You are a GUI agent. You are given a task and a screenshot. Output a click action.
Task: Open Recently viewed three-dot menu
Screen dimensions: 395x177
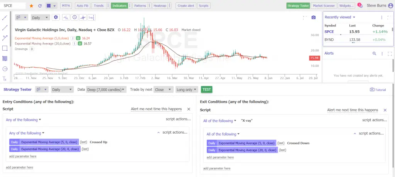coord(381,17)
